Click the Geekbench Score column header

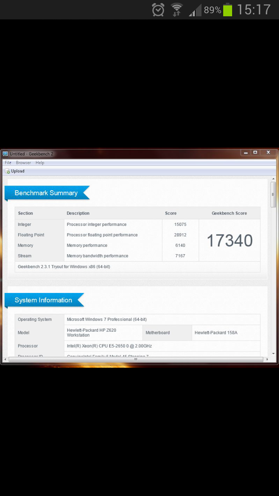(x=229, y=213)
